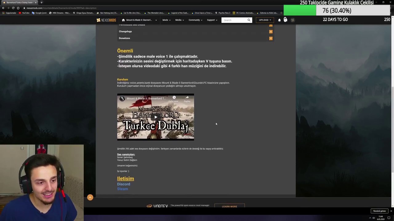Open the Psycho-Pass 2 bookmark
The width and height of the screenshot is (394, 221).
pyautogui.click(x=223, y=13)
